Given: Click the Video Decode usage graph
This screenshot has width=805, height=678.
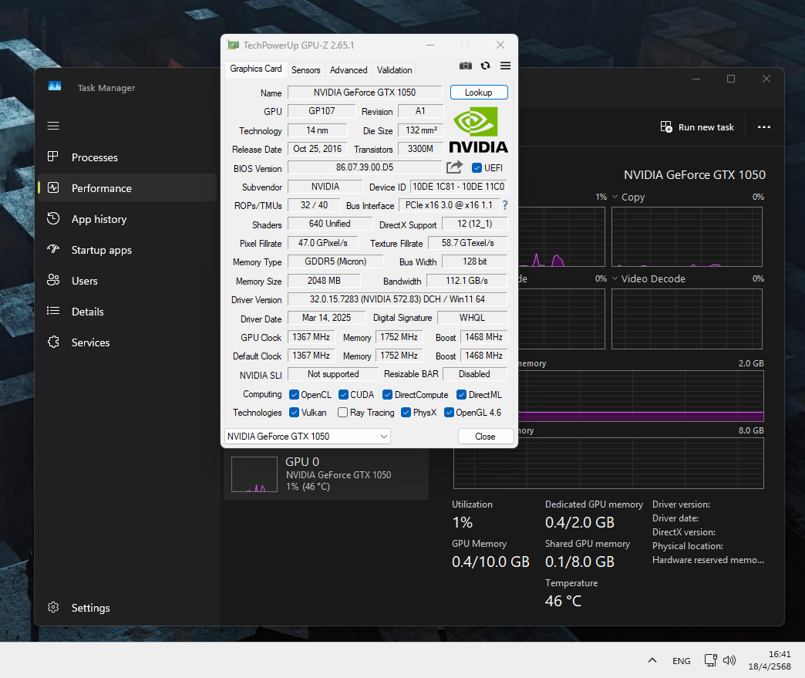Looking at the screenshot, I should [687, 319].
